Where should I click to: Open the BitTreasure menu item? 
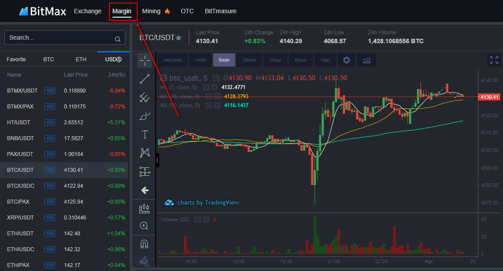[221, 11]
